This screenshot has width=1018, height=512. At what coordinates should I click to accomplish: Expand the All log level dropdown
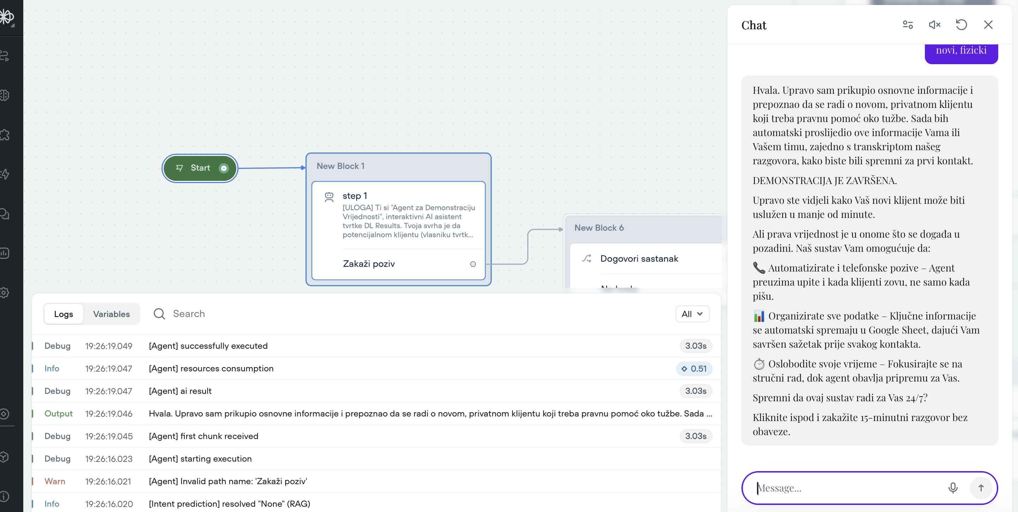click(x=692, y=314)
